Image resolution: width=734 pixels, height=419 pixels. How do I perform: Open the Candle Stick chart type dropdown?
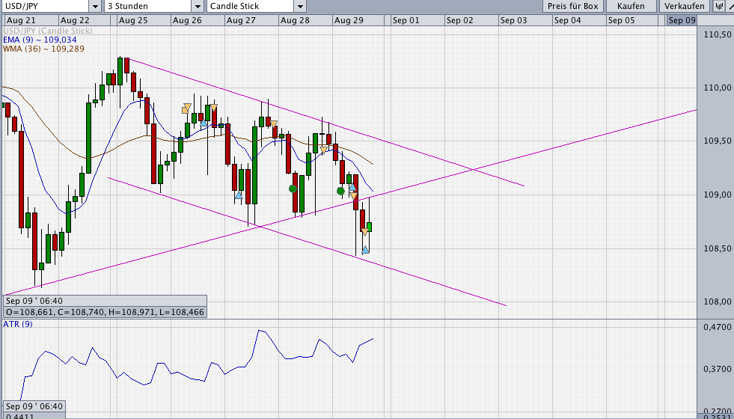point(301,6)
